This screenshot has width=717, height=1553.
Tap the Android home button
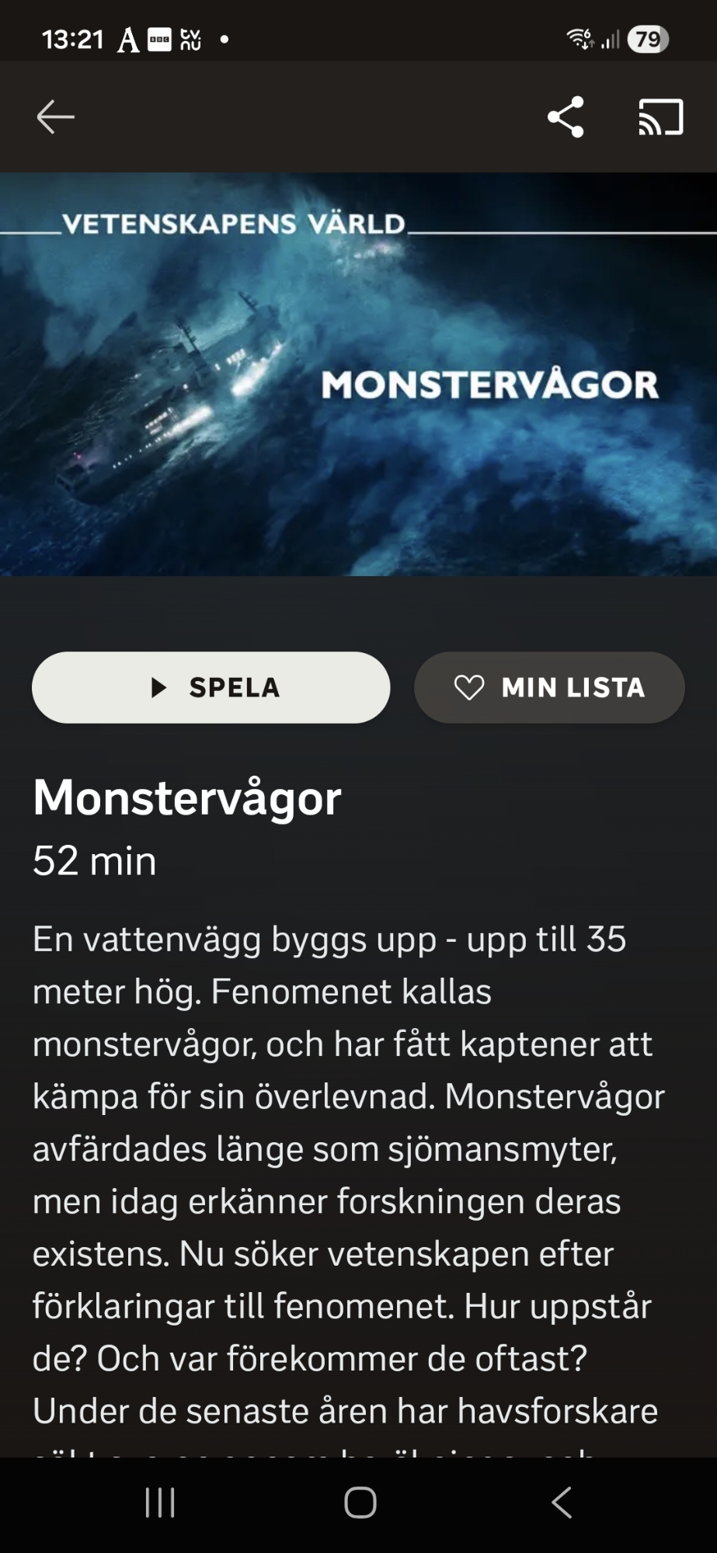(x=360, y=1503)
